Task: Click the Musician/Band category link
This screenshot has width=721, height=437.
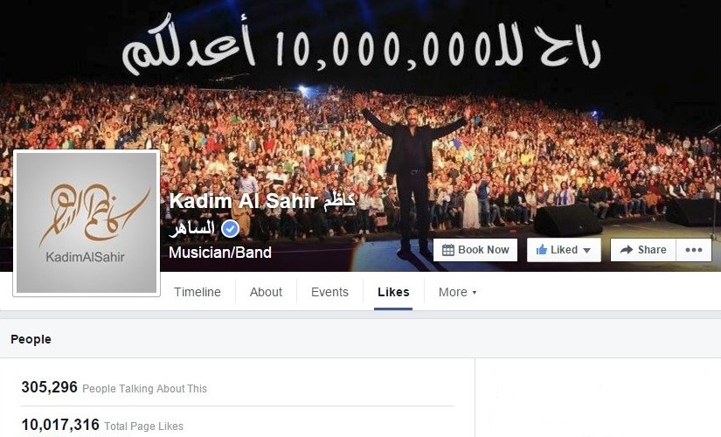Action: pos(219,253)
